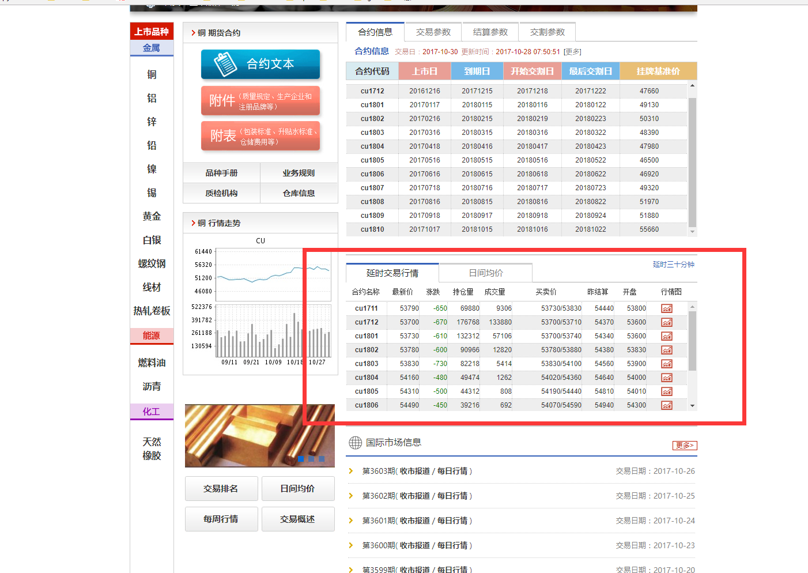
Task: Select 铝 in the metals sidebar
Action: click(x=152, y=98)
